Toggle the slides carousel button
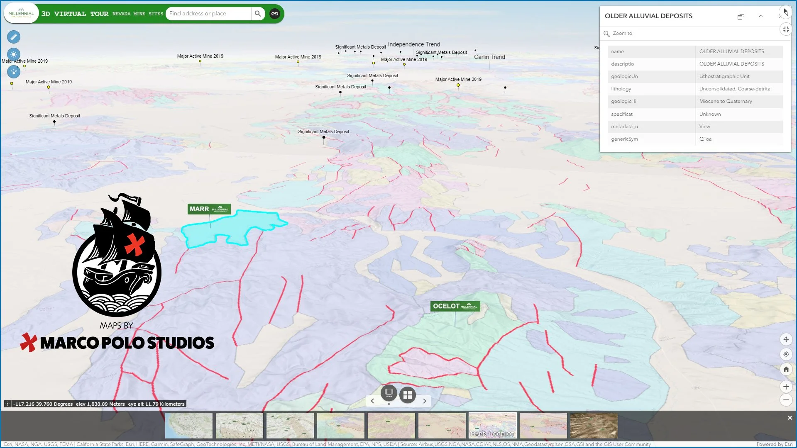 [x=389, y=392]
